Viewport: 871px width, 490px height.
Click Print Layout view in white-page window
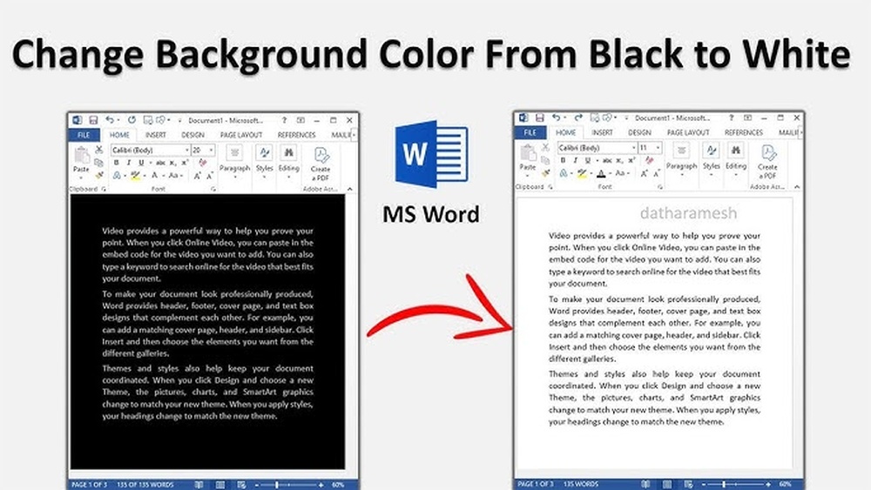(667, 484)
